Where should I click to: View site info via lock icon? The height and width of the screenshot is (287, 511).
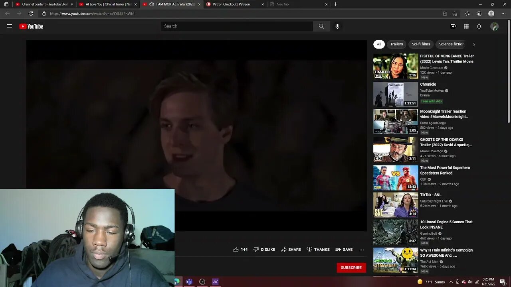click(x=44, y=14)
